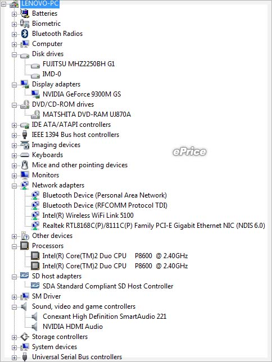
Task: Expand the Storage controllers node
Action: click(14, 337)
